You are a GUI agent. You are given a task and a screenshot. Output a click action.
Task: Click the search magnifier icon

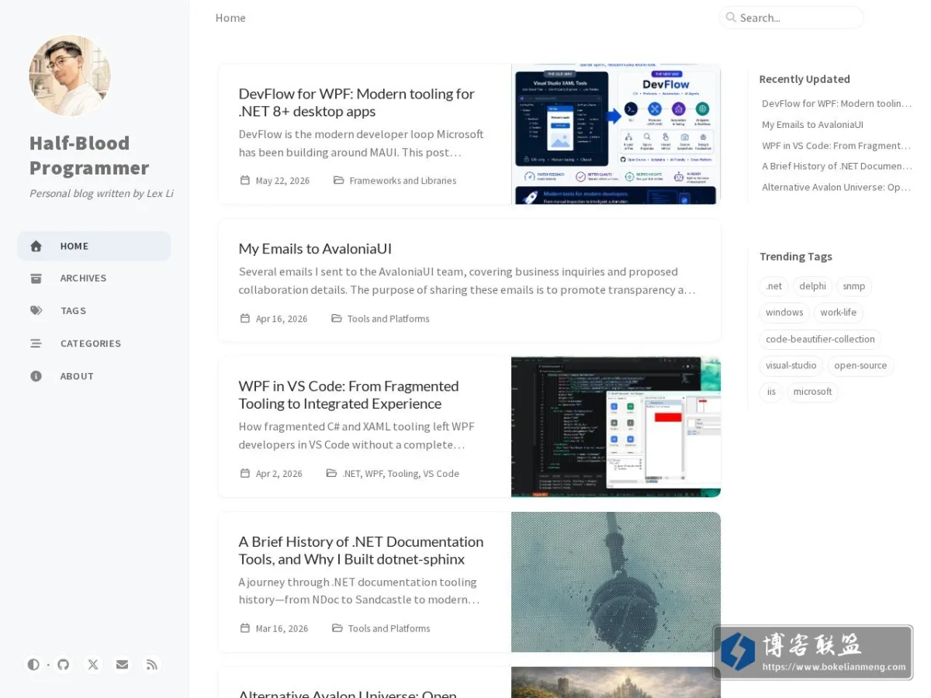pyautogui.click(x=730, y=18)
